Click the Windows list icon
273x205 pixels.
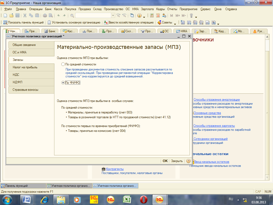pos(132,15)
